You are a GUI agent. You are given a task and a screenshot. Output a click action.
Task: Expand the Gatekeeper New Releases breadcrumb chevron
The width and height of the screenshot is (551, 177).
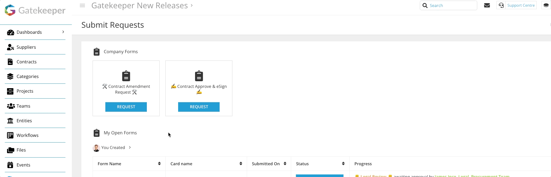tap(192, 5)
